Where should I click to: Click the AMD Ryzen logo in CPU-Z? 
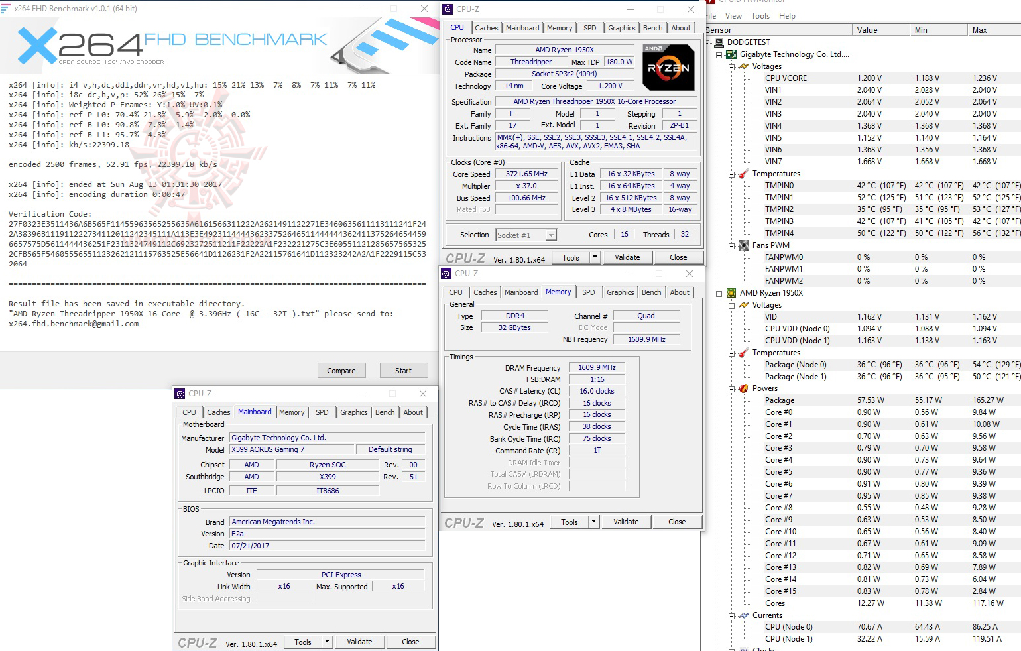(668, 67)
